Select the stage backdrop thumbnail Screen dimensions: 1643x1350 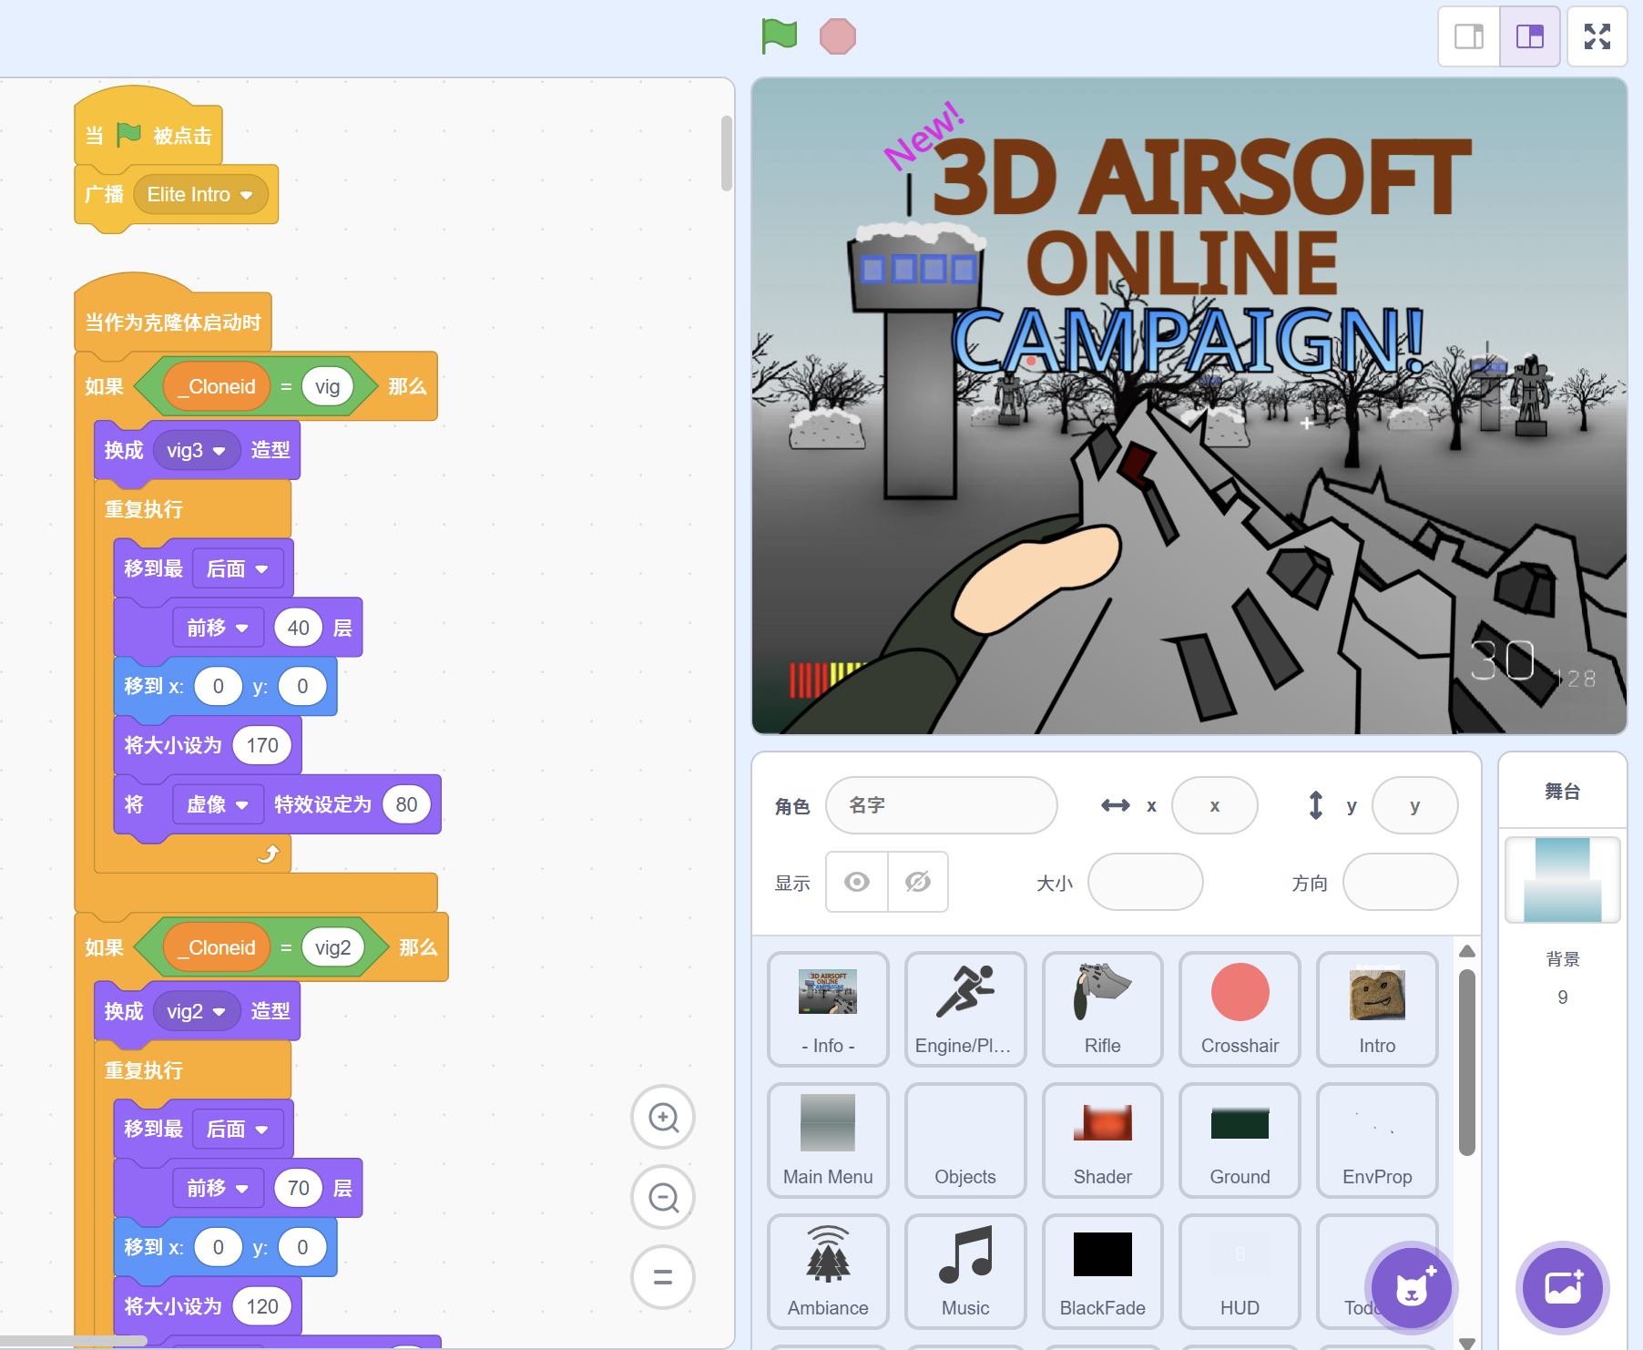[1562, 880]
